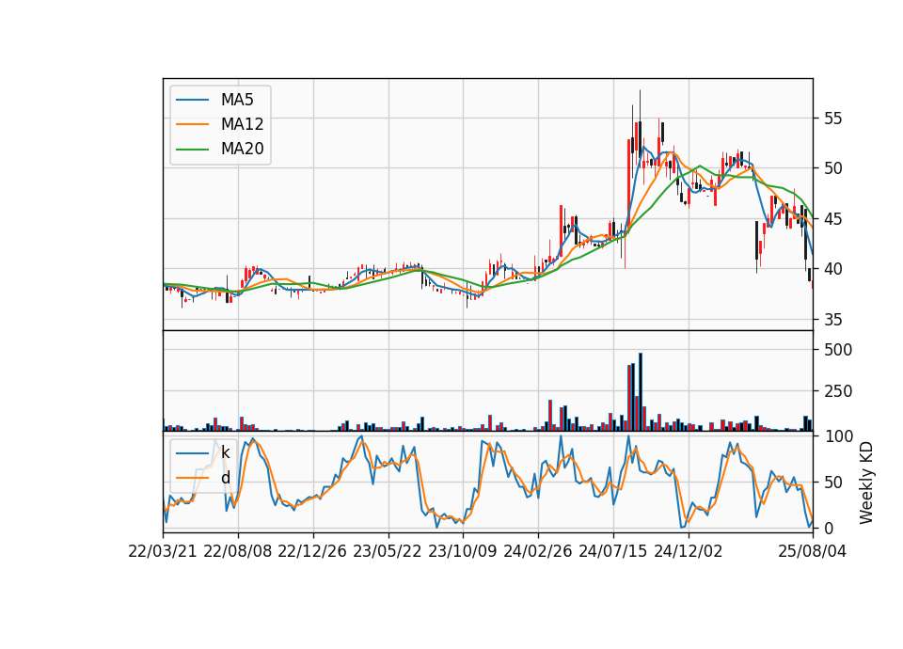
Task: Click the 500 volume axis label
Action: pyautogui.click(x=838, y=350)
